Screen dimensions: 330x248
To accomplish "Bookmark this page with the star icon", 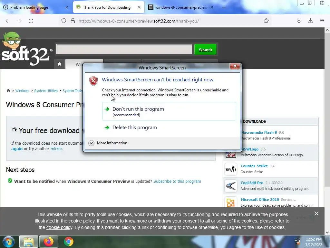I will tap(266, 21).
